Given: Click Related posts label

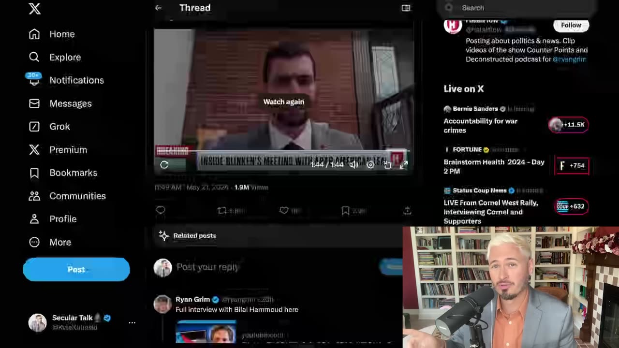Looking at the screenshot, I should pos(194,235).
